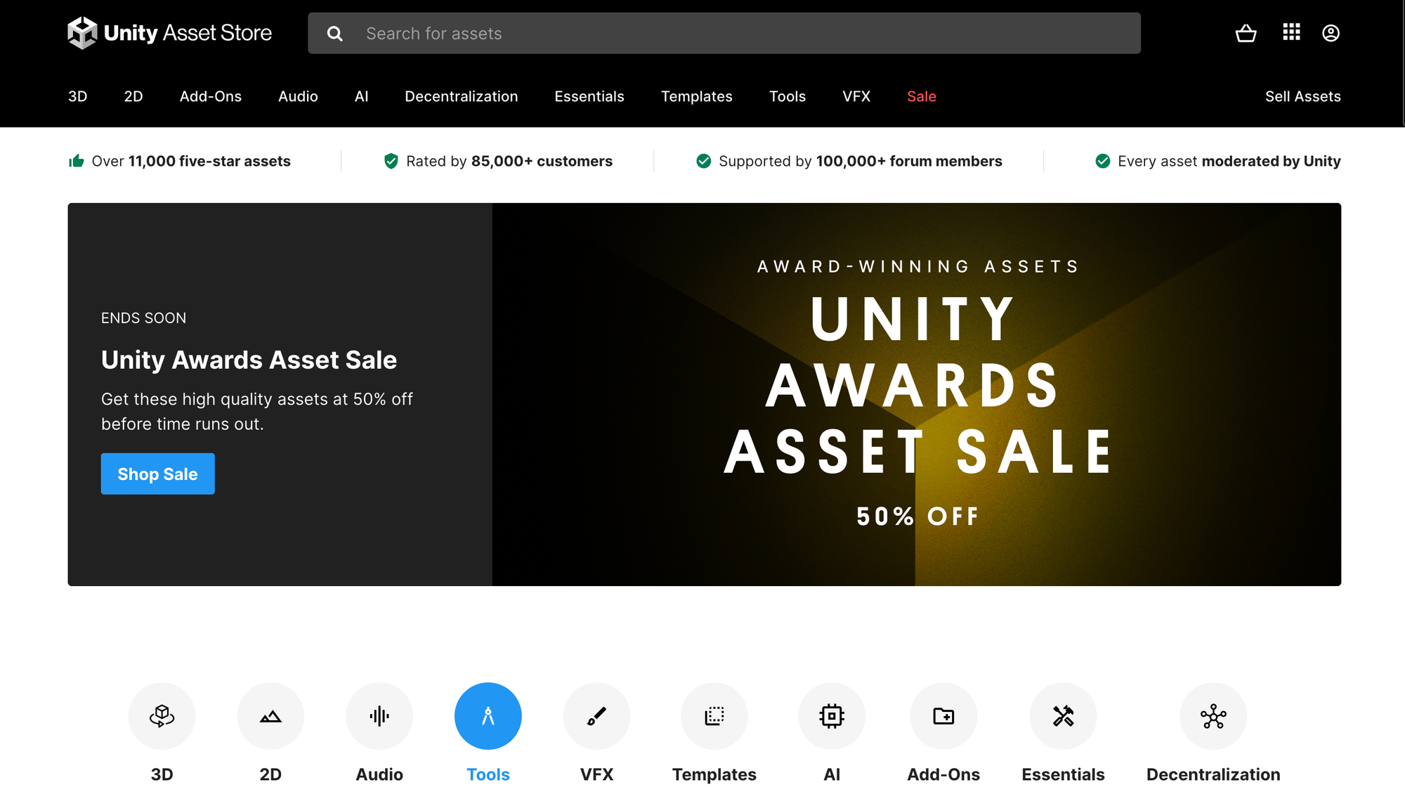Open Decentralization in the navigation bar
The width and height of the screenshot is (1405, 787).
[462, 96]
